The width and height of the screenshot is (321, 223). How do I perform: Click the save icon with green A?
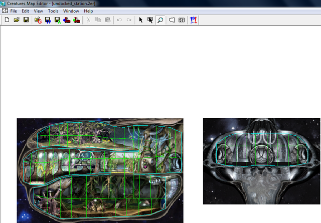(58, 20)
